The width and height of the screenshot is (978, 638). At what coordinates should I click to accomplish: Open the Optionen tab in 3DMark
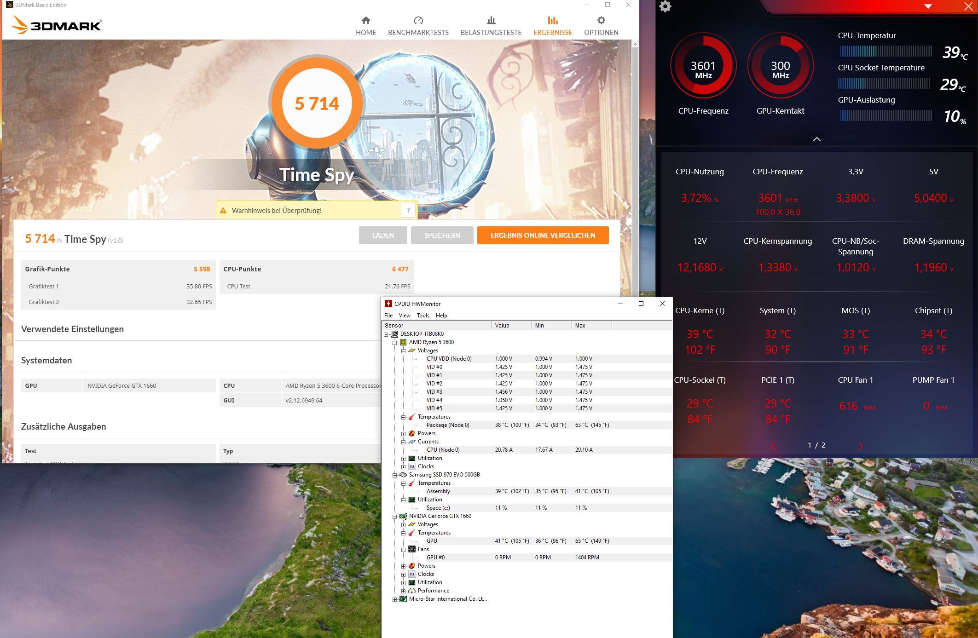601,26
